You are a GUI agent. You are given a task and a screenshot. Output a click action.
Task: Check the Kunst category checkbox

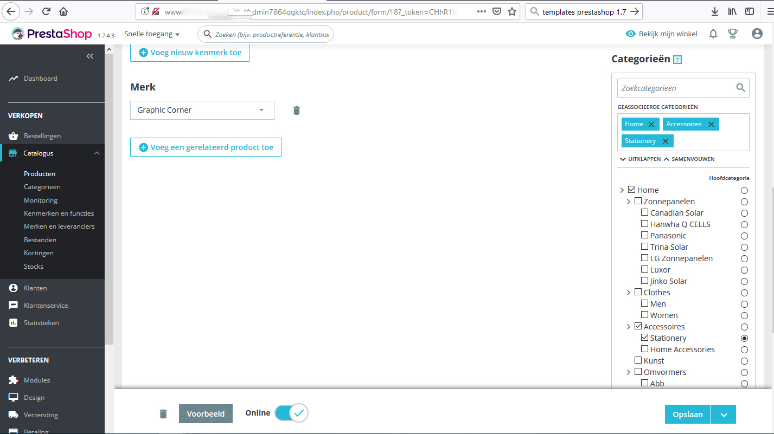click(638, 360)
